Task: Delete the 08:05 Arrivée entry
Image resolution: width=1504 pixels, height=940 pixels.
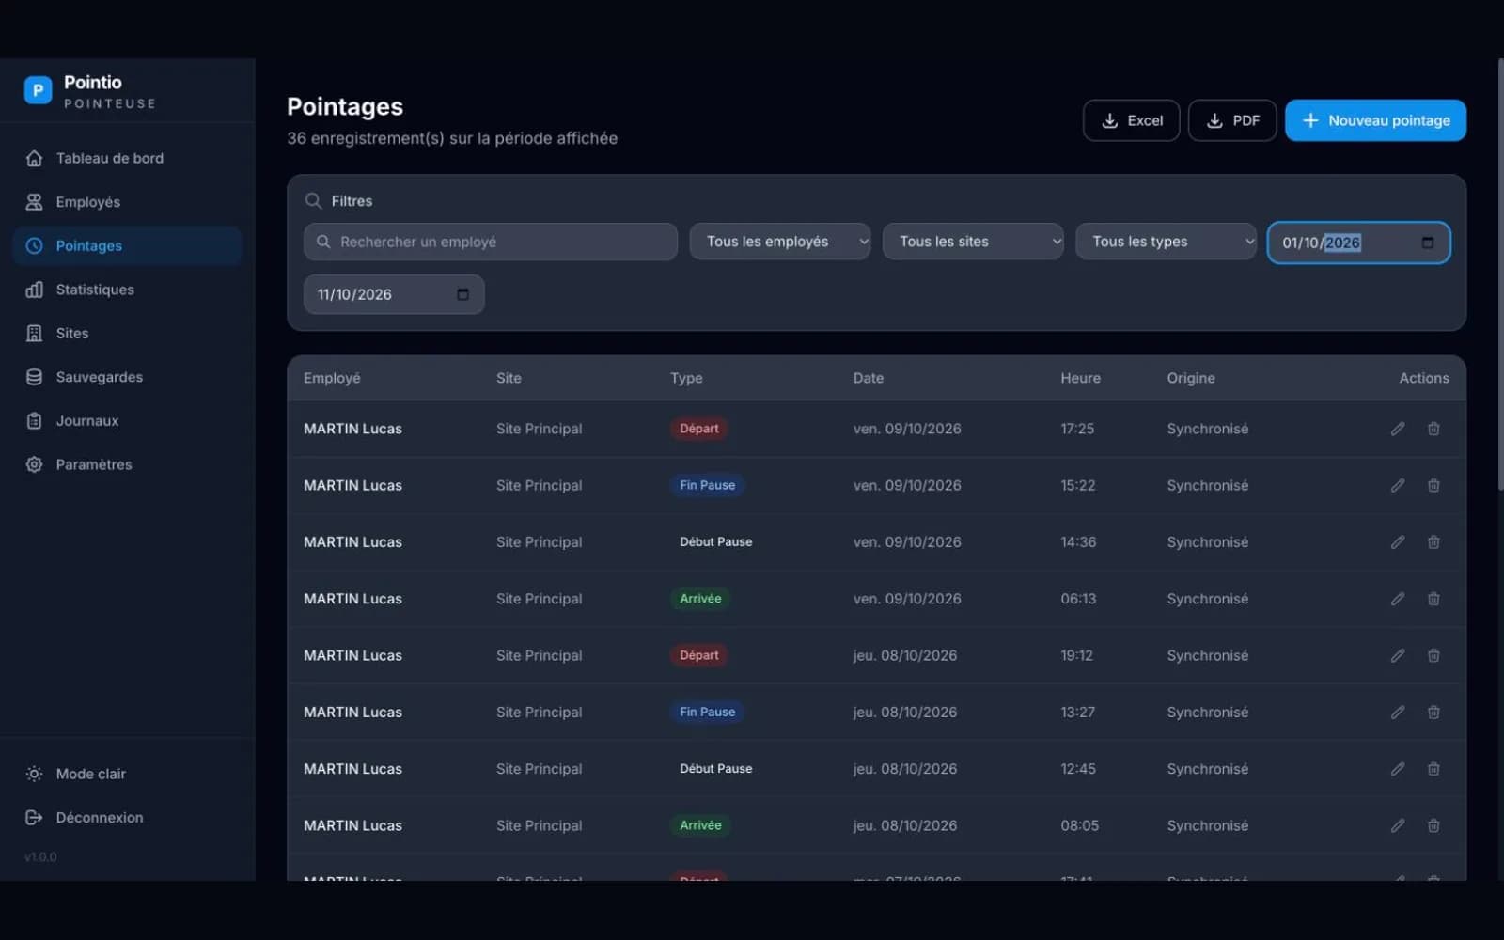Action: tap(1433, 825)
